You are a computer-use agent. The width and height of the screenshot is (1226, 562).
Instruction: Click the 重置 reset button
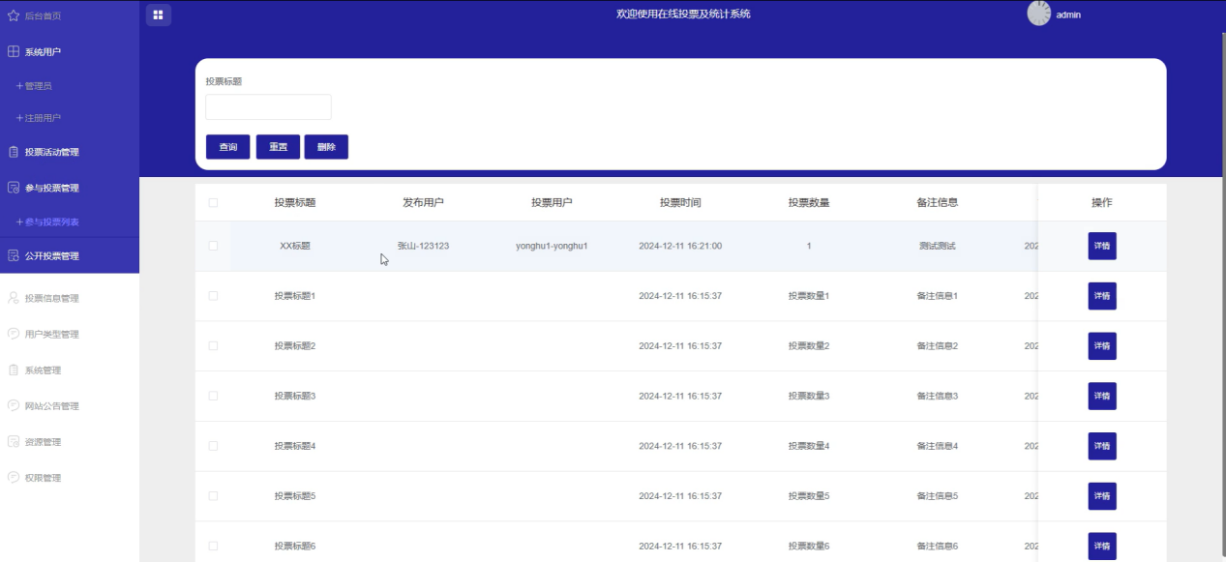(278, 147)
